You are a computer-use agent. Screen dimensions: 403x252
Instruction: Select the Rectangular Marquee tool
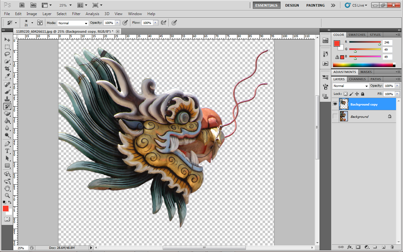[x=7, y=47]
